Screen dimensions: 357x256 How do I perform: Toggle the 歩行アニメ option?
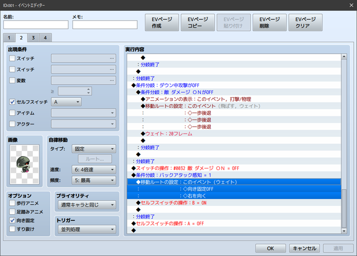12,203
